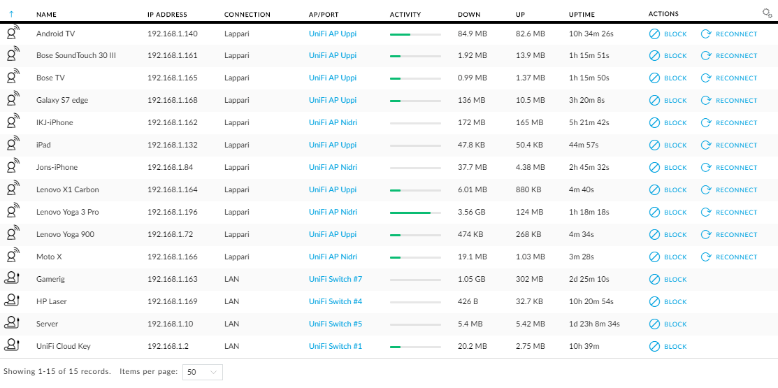Reconnect the Bose SoundTouch 30 III client

729,55
